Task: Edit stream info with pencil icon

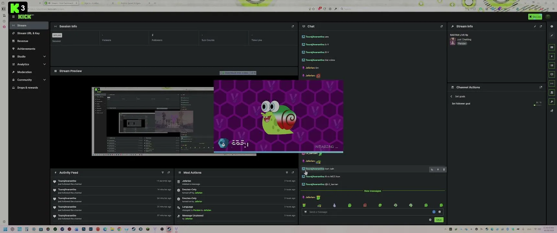Action: click(x=535, y=27)
